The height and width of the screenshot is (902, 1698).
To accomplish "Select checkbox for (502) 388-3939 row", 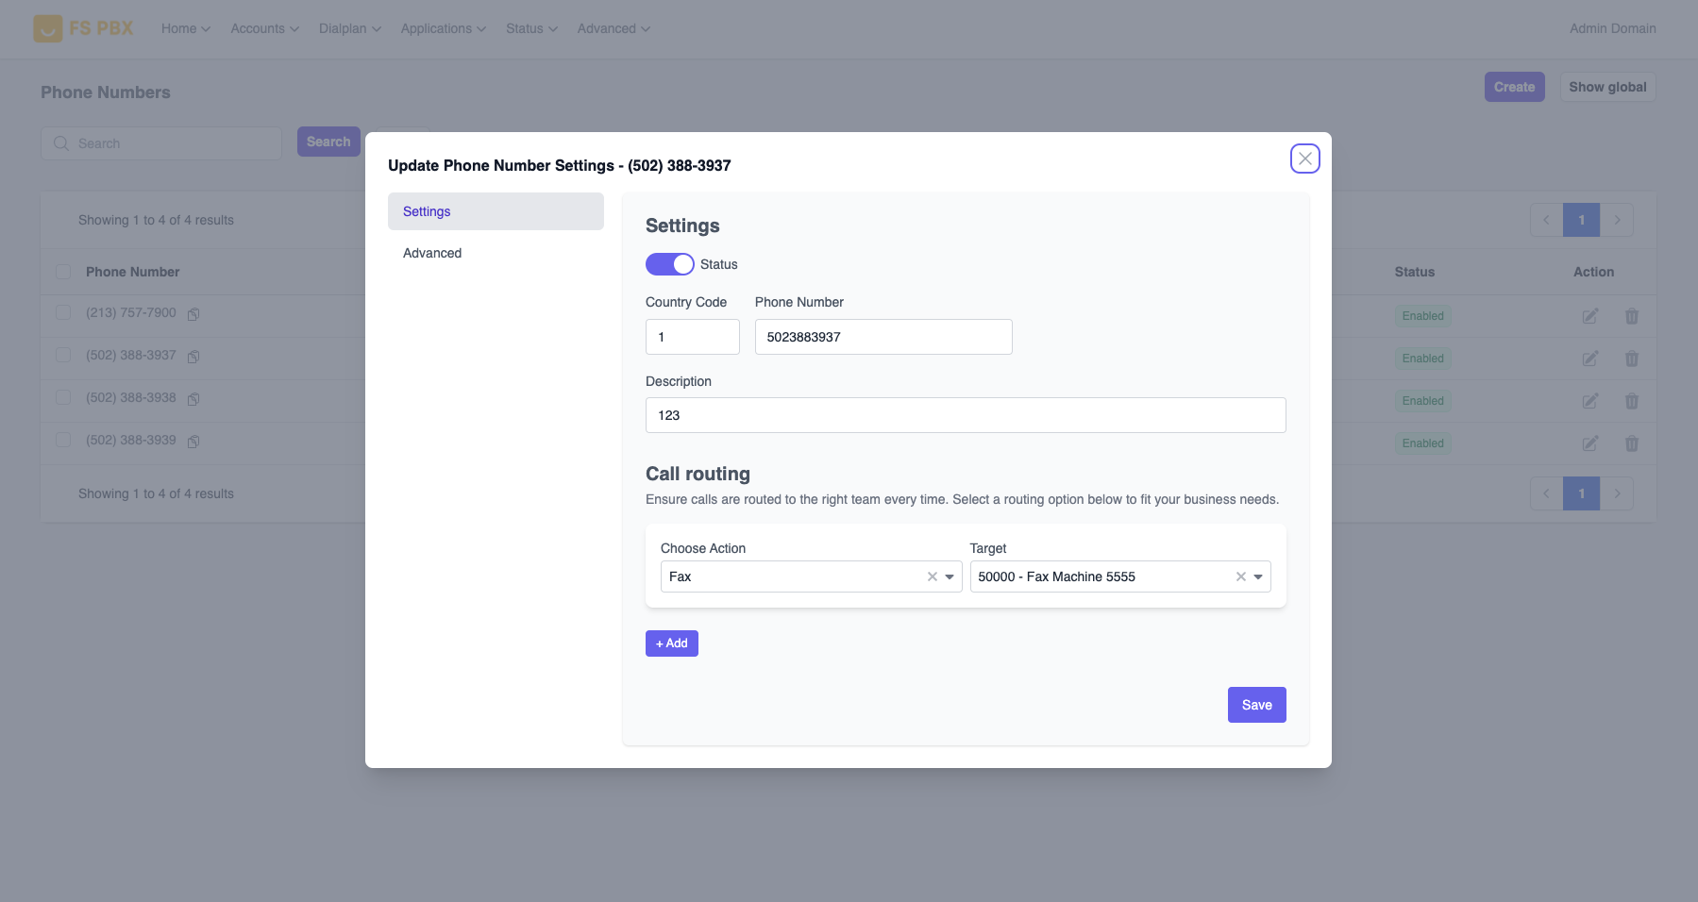I will (63, 440).
